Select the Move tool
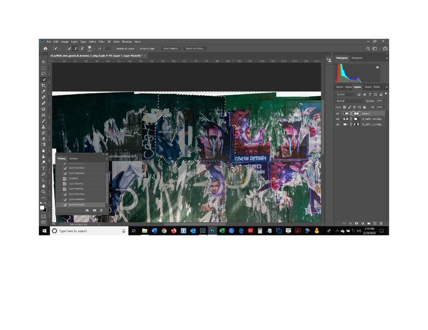Viewport: 428px width, 330px height. click(x=43, y=62)
